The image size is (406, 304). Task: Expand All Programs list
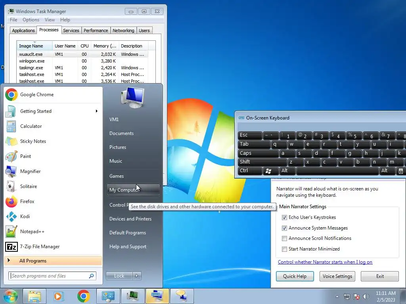coord(53,261)
